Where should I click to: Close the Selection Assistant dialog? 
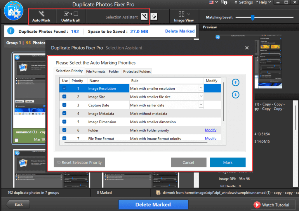(x=247, y=48)
